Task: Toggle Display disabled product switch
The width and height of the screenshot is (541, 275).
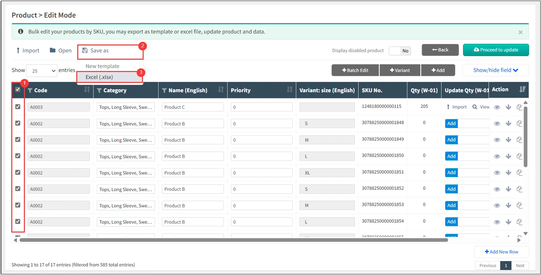Action: pyautogui.click(x=400, y=51)
